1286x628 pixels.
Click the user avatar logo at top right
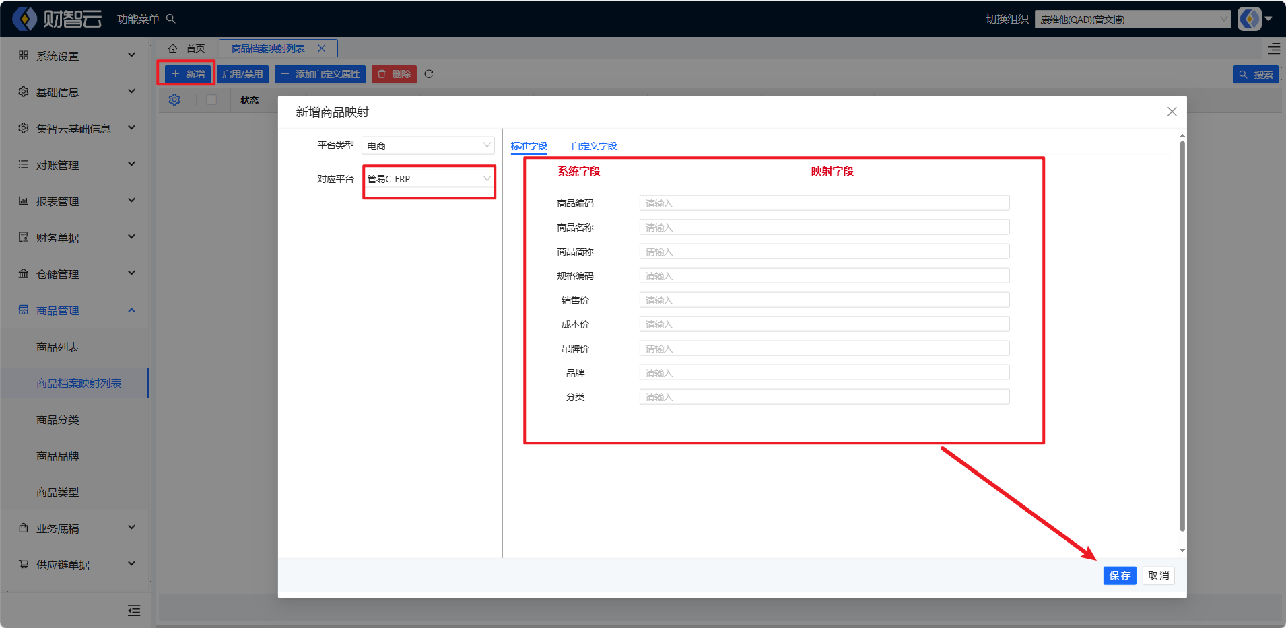[x=1250, y=19]
